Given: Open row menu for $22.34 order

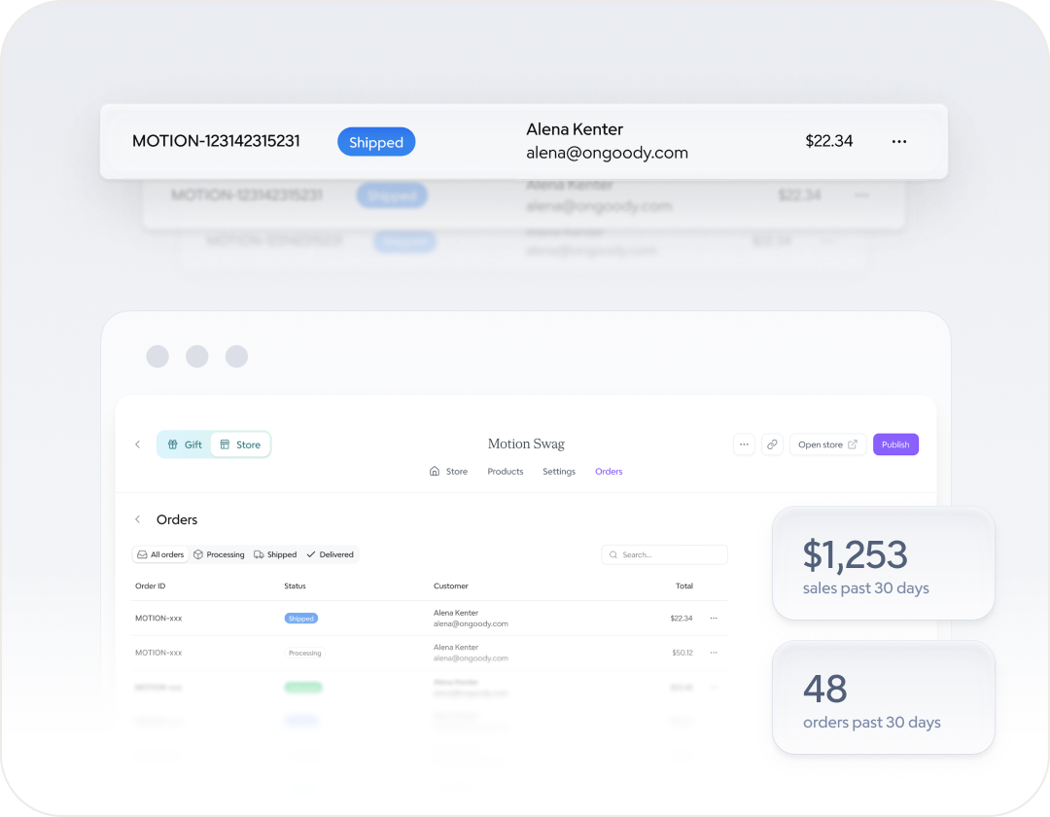Looking at the screenshot, I should point(714,619).
